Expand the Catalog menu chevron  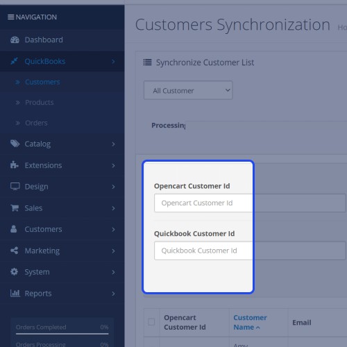coord(113,144)
